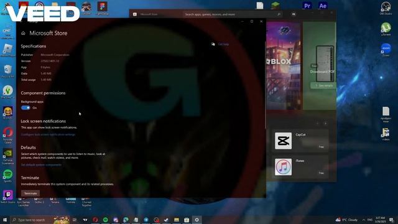
Task: Click See details on Drawboard PDF card
Action: point(323,86)
